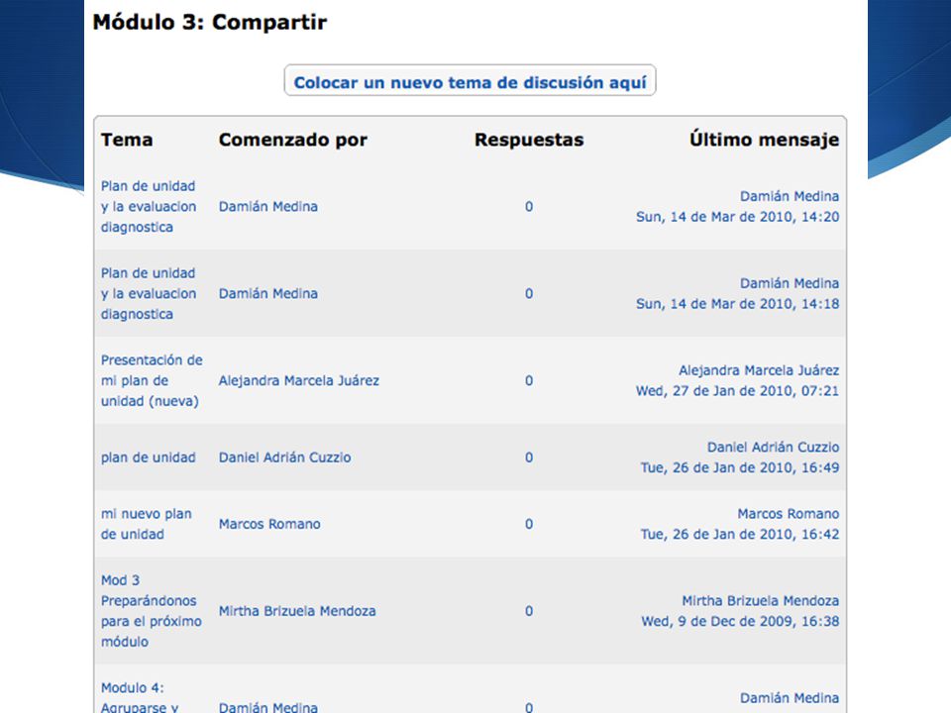951x713 pixels.
Task: Click Mirtha Brizuela Mendoza in Último mensaje column
Action: [761, 601]
